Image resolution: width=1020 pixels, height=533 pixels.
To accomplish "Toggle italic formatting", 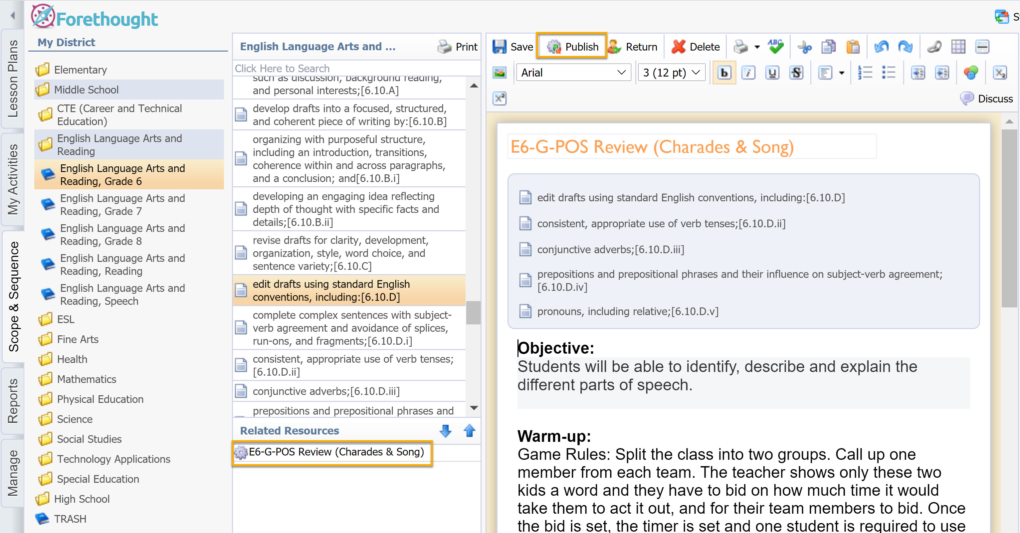I will coord(748,73).
